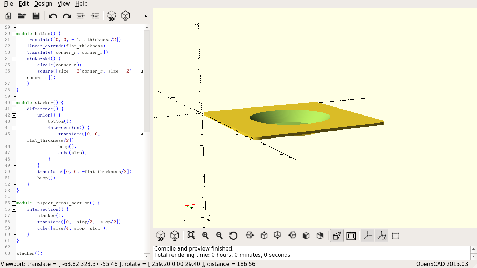The image size is (477, 268).
Task: Collapse the inspect_cross_section() fold at line 55
Action: tap(14, 203)
